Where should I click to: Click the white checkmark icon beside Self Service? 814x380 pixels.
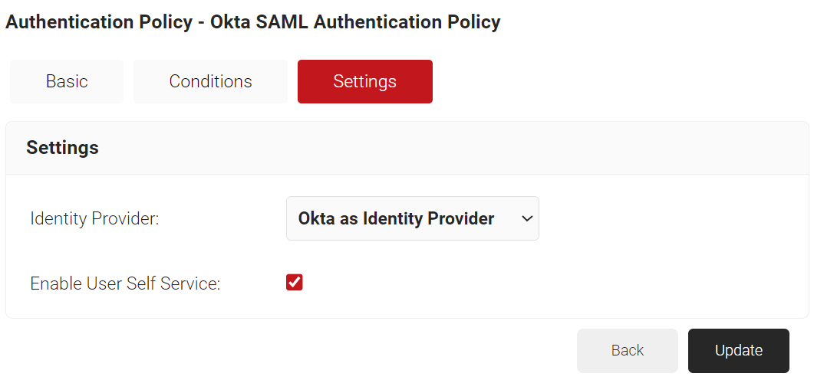coord(295,283)
